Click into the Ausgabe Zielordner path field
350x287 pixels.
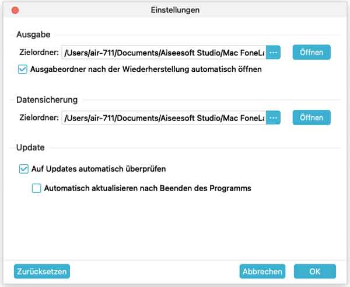point(164,53)
